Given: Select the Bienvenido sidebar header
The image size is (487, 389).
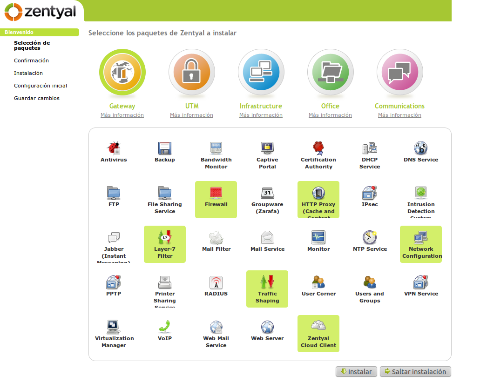Looking at the screenshot, I should tap(40, 32).
